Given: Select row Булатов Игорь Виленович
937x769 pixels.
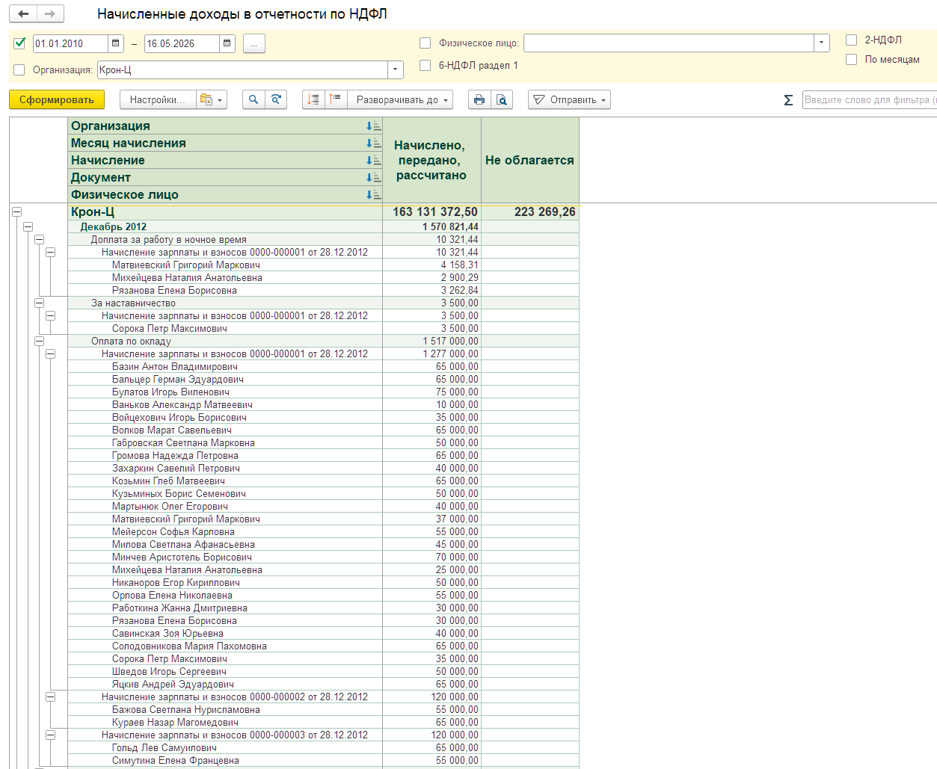Looking at the screenshot, I should [x=323, y=392].
